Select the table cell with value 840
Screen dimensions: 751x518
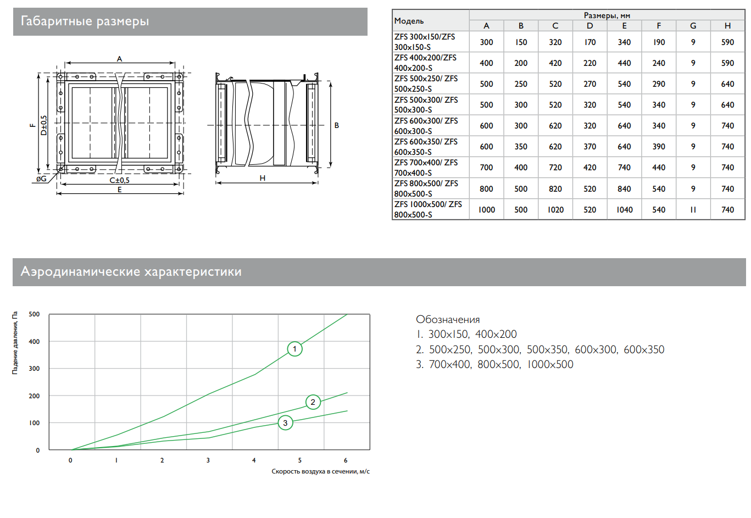(x=625, y=189)
